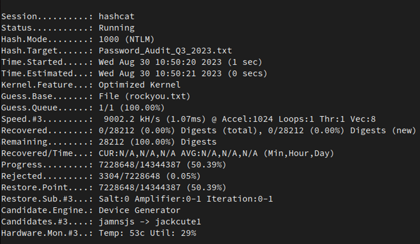This screenshot has height=244, width=420.
Task: Click the Progress 7228648/14344387 value
Action: click(x=139, y=165)
